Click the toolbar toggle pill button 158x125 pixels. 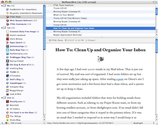[x=155, y=2]
